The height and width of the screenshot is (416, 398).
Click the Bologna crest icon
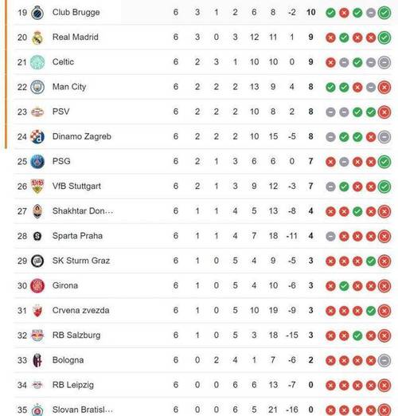pyautogui.click(x=37, y=360)
